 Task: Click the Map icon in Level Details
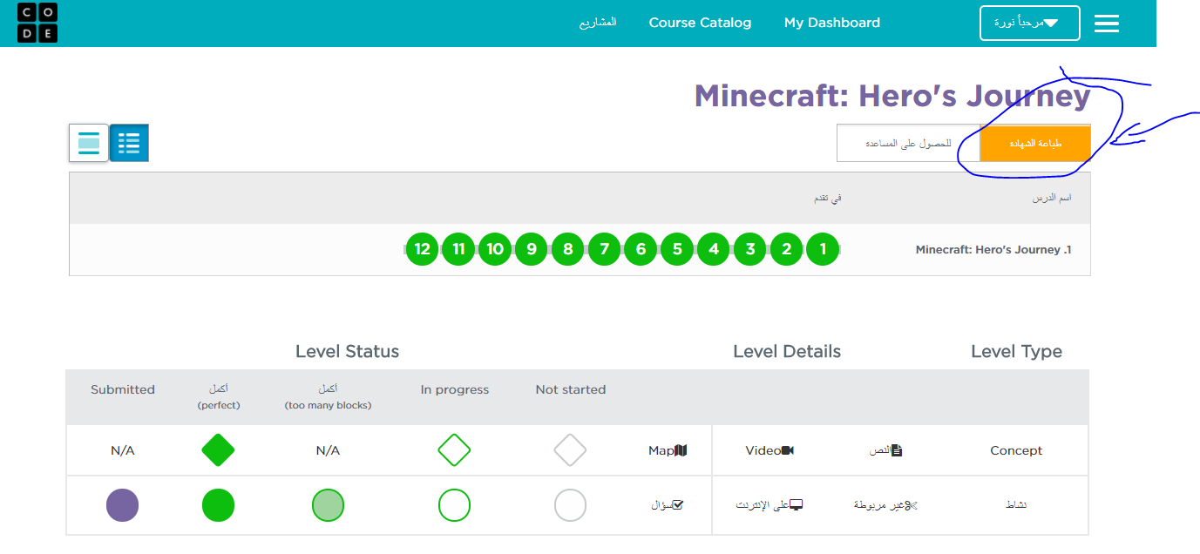point(681,450)
